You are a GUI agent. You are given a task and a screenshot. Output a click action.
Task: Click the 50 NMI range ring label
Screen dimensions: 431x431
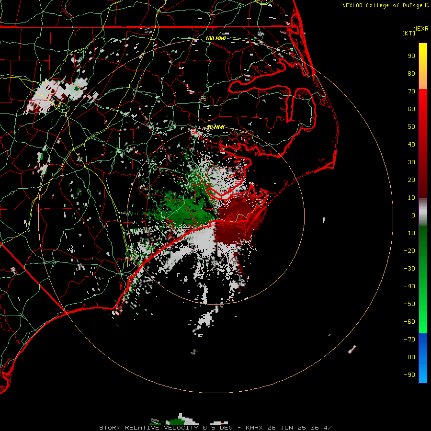(x=215, y=127)
